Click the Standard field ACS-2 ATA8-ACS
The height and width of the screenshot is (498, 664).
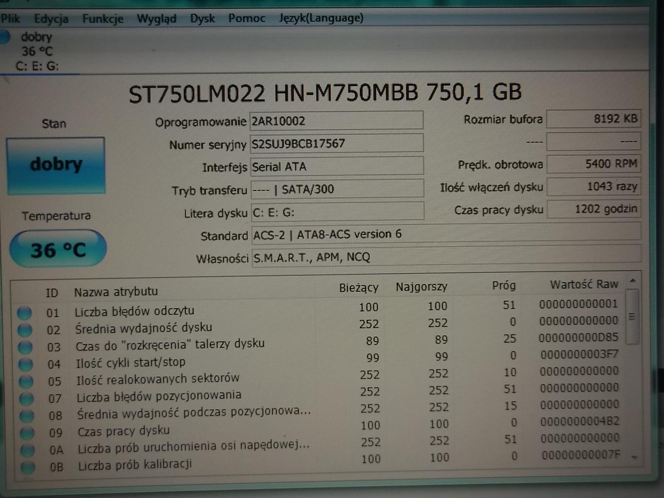click(x=446, y=233)
